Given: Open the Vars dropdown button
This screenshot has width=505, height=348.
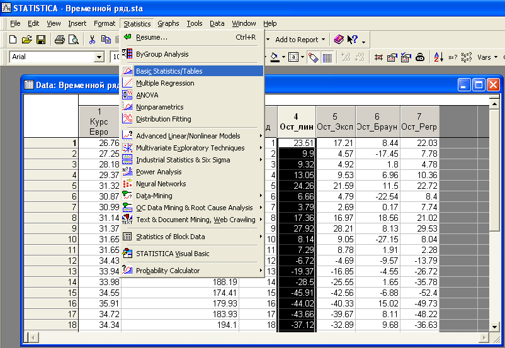Looking at the screenshot, I should (x=496, y=57).
